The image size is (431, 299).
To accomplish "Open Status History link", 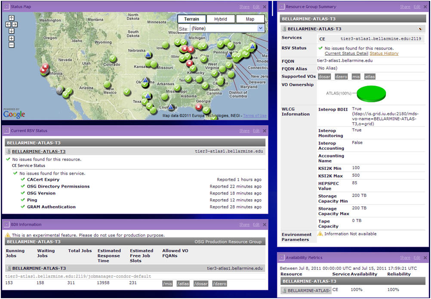I will 384,53.
